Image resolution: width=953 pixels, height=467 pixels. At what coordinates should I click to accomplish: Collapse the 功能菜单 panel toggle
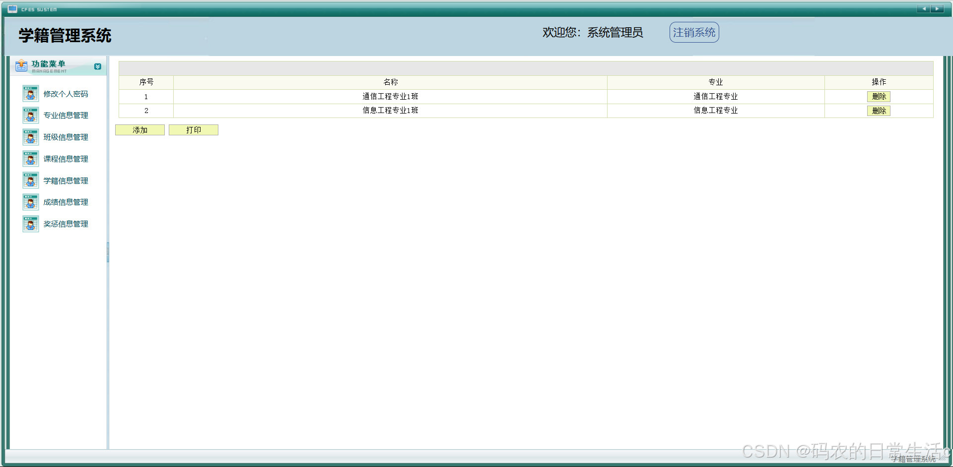click(98, 66)
